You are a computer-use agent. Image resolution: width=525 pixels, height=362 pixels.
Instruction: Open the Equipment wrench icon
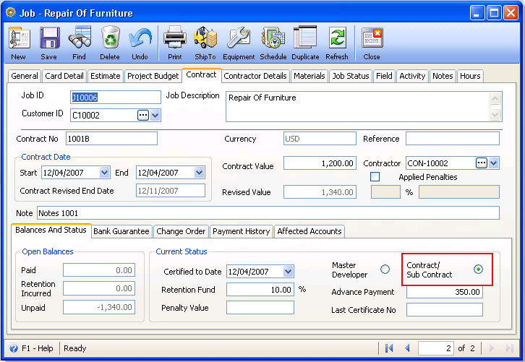(239, 38)
